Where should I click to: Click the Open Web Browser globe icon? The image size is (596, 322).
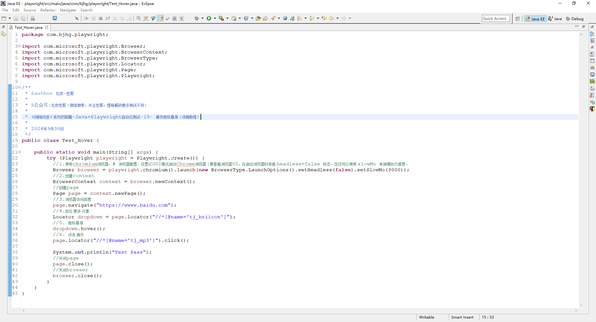(x=285, y=19)
